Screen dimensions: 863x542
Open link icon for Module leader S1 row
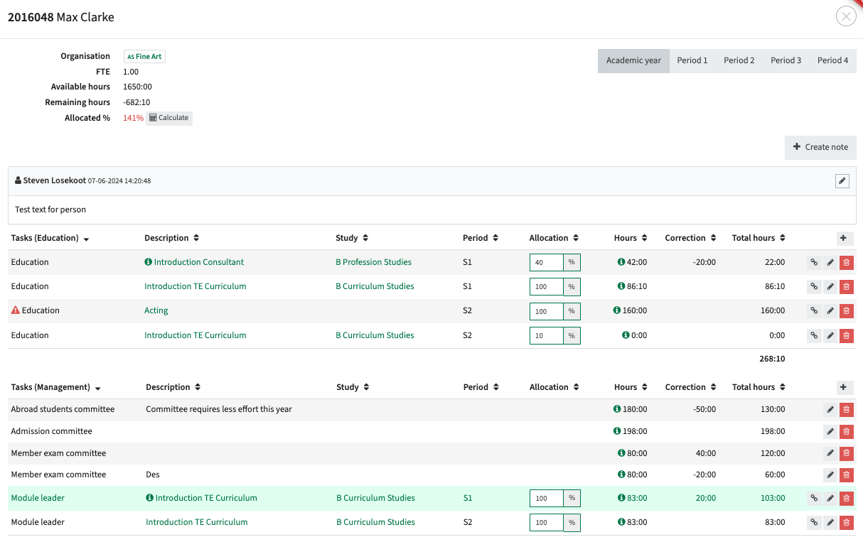pos(814,499)
